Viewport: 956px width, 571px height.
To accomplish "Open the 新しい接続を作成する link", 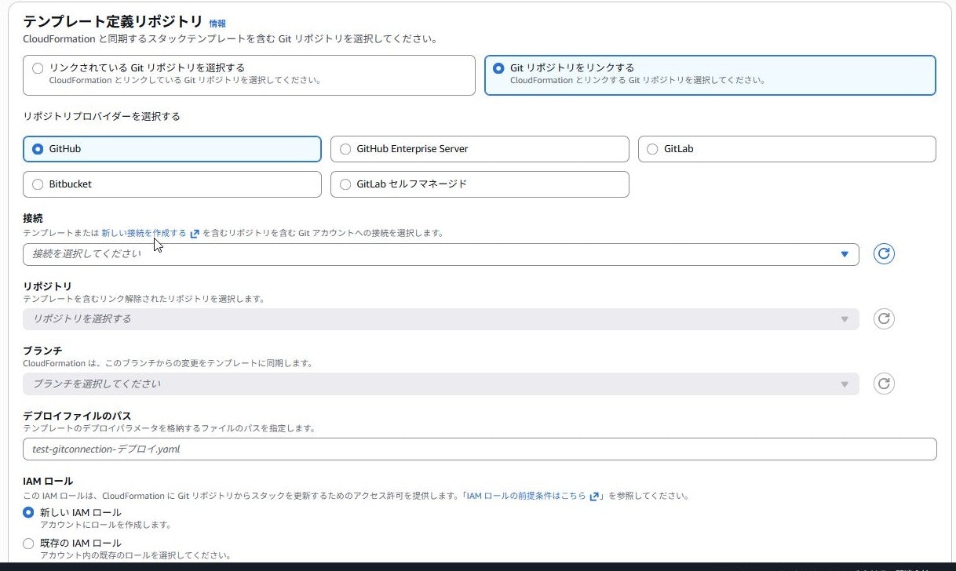I will [x=144, y=233].
